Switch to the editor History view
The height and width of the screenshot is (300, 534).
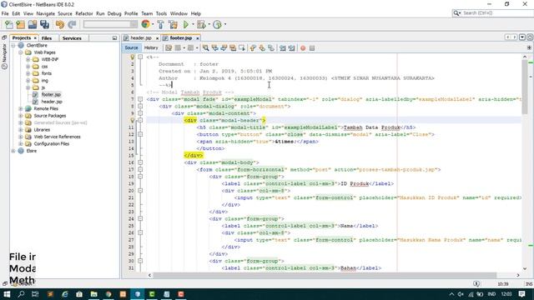tap(151, 48)
